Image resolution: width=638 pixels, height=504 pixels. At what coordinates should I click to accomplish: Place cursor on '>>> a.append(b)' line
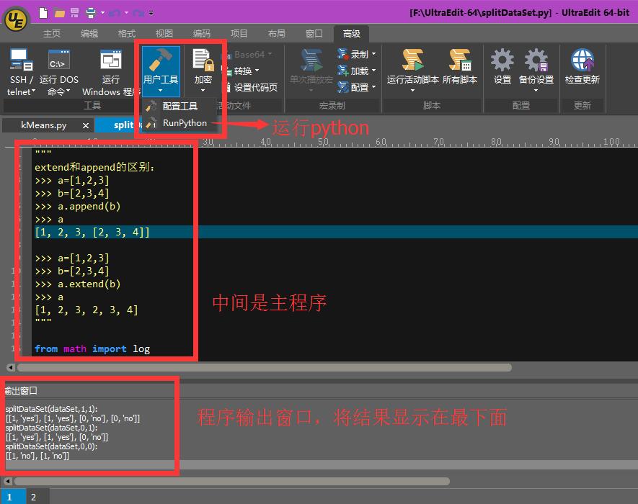coord(78,206)
